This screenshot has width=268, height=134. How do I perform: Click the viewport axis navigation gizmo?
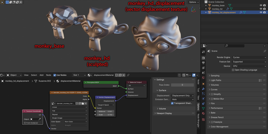(x=193, y=10)
